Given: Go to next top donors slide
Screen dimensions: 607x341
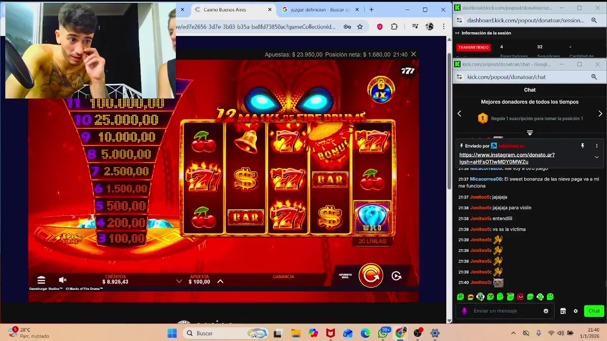Looking at the screenshot, I should tap(600, 114).
